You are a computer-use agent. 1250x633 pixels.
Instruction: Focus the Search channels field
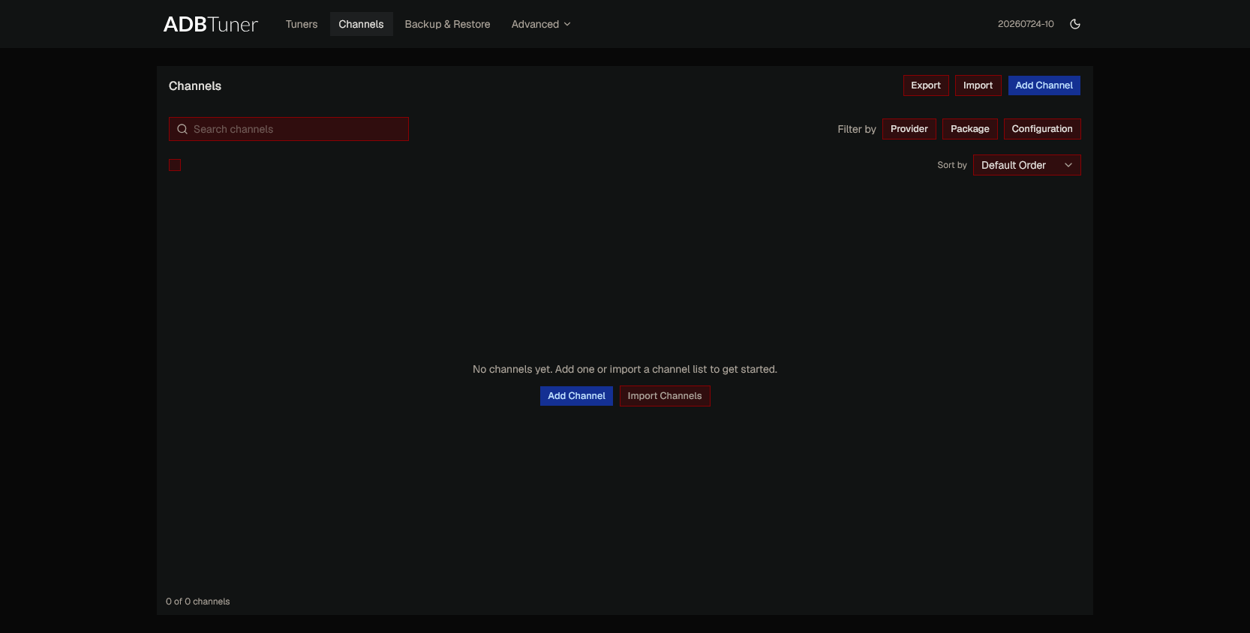tap(289, 129)
